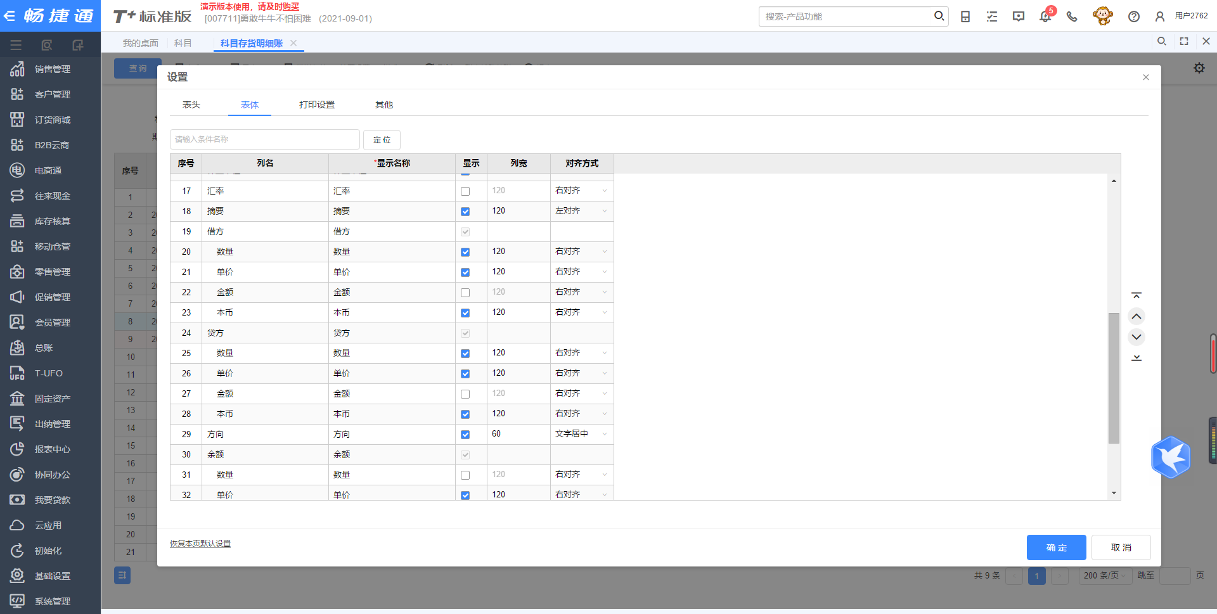The width and height of the screenshot is (1217, 614).
Task: Open alignment dropdown for row 23 本币
Action: pos(581,312)
